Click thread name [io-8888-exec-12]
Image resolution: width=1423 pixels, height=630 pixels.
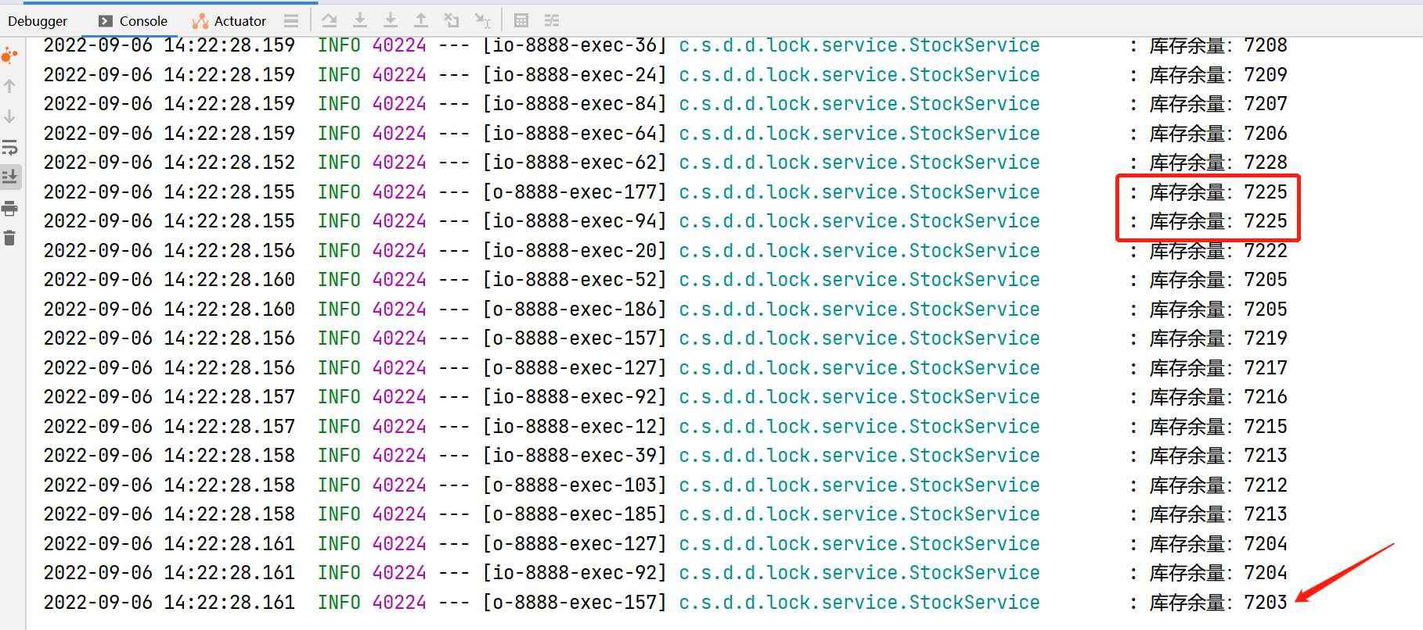[575, 427]
